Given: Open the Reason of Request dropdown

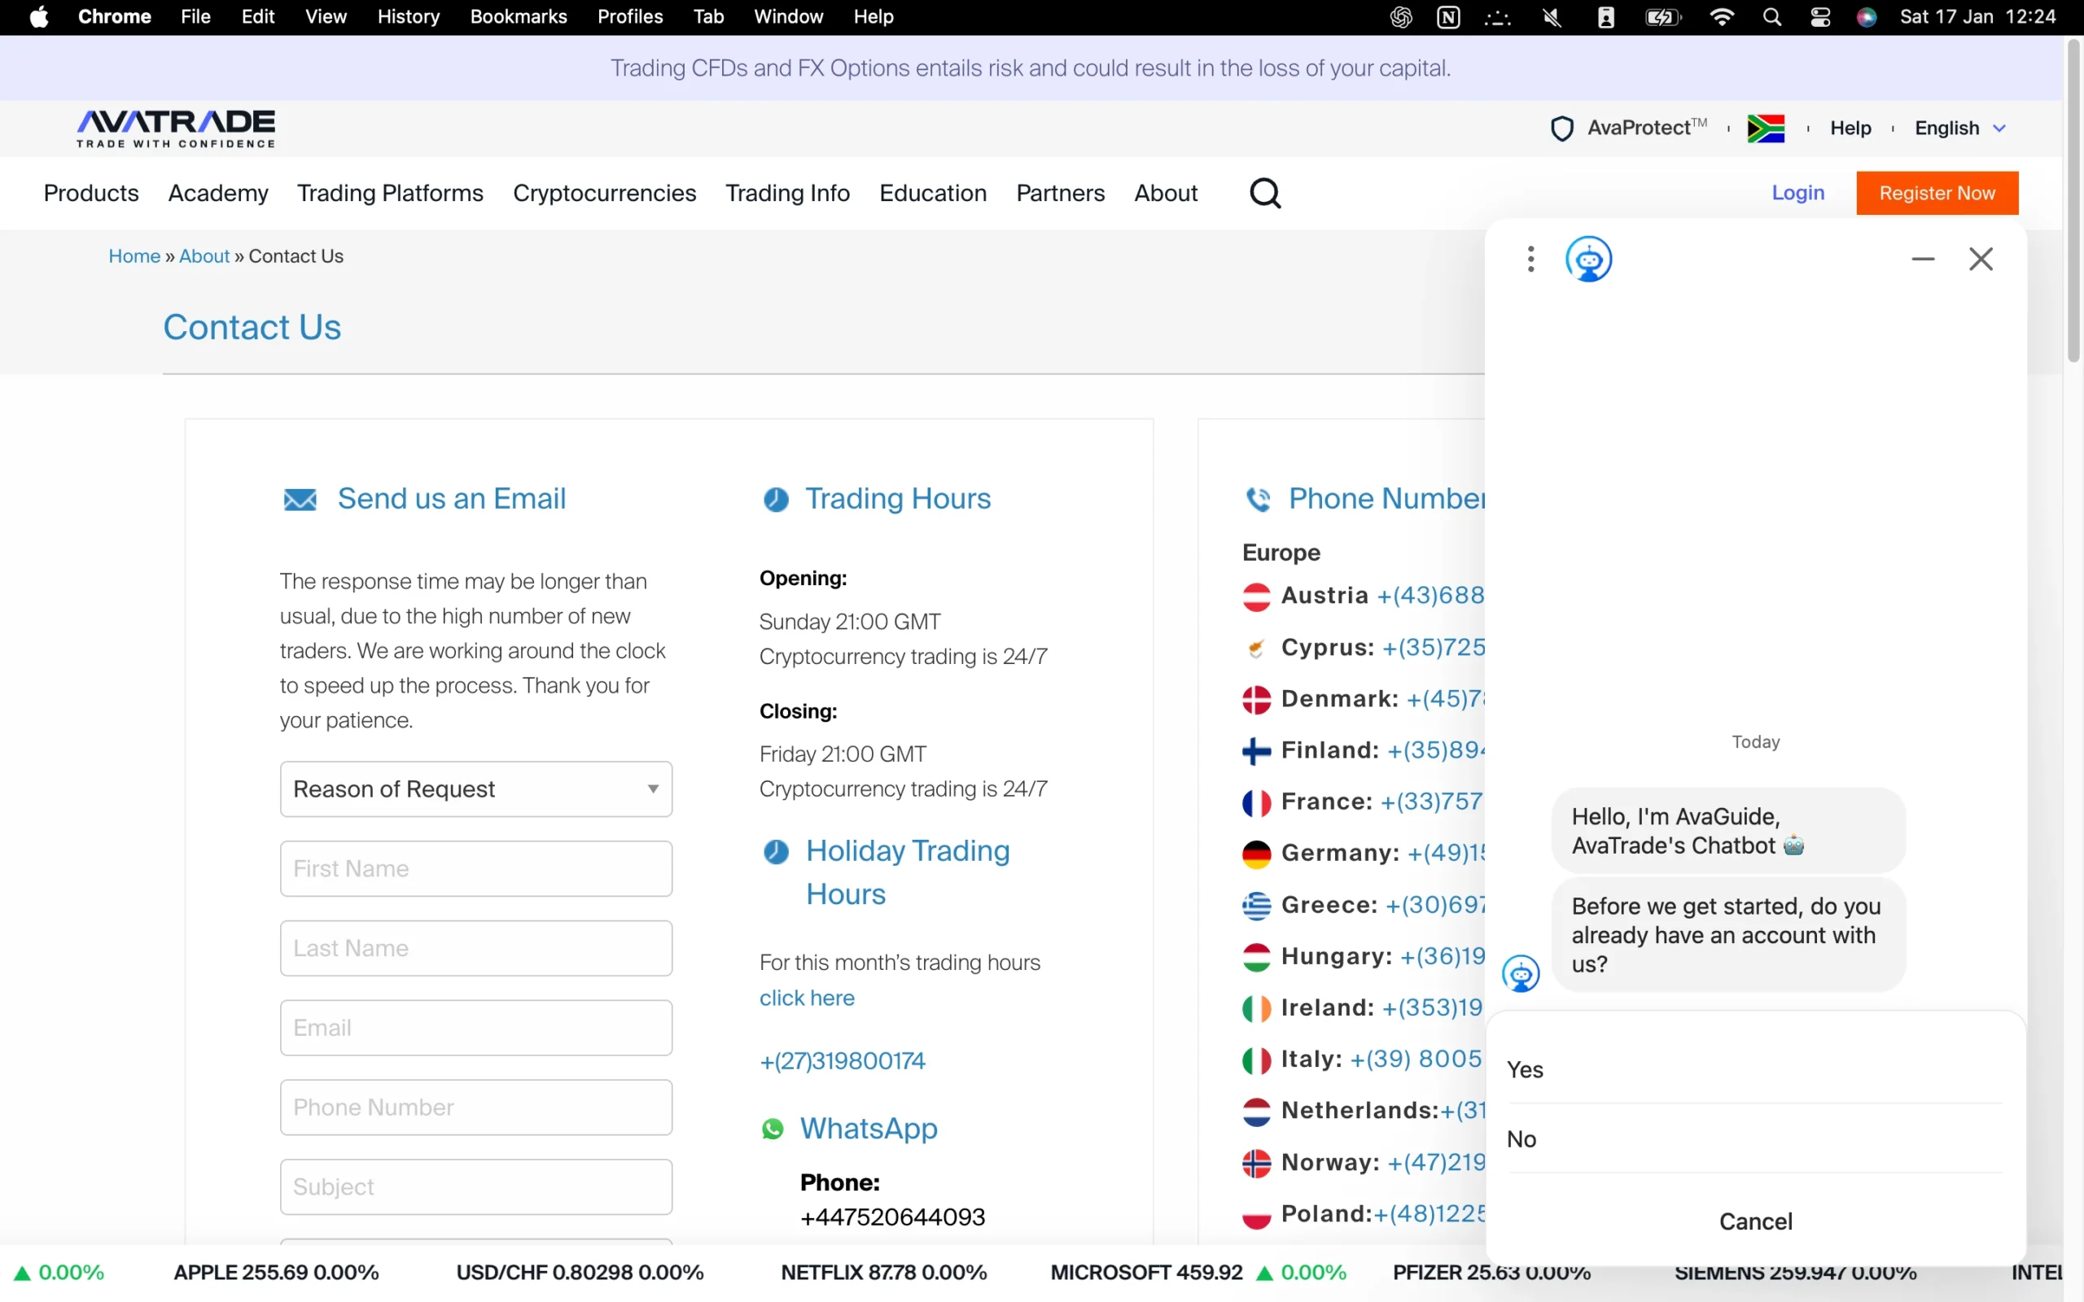Looking at the screenshot, I should tap(475, 788).
